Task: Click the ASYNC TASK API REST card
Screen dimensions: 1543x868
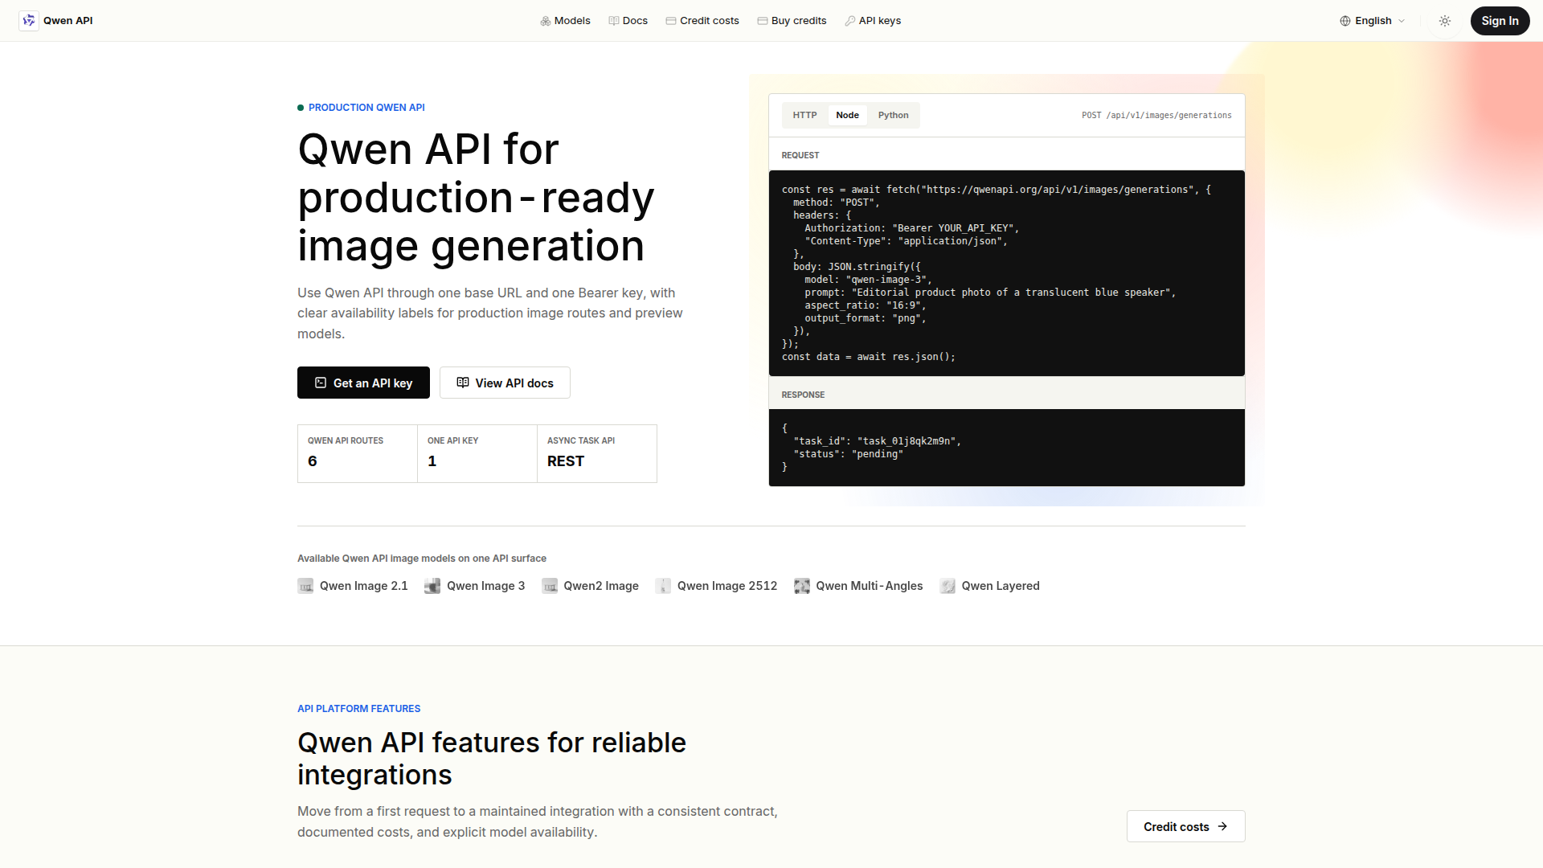Action: click(597, 453)
